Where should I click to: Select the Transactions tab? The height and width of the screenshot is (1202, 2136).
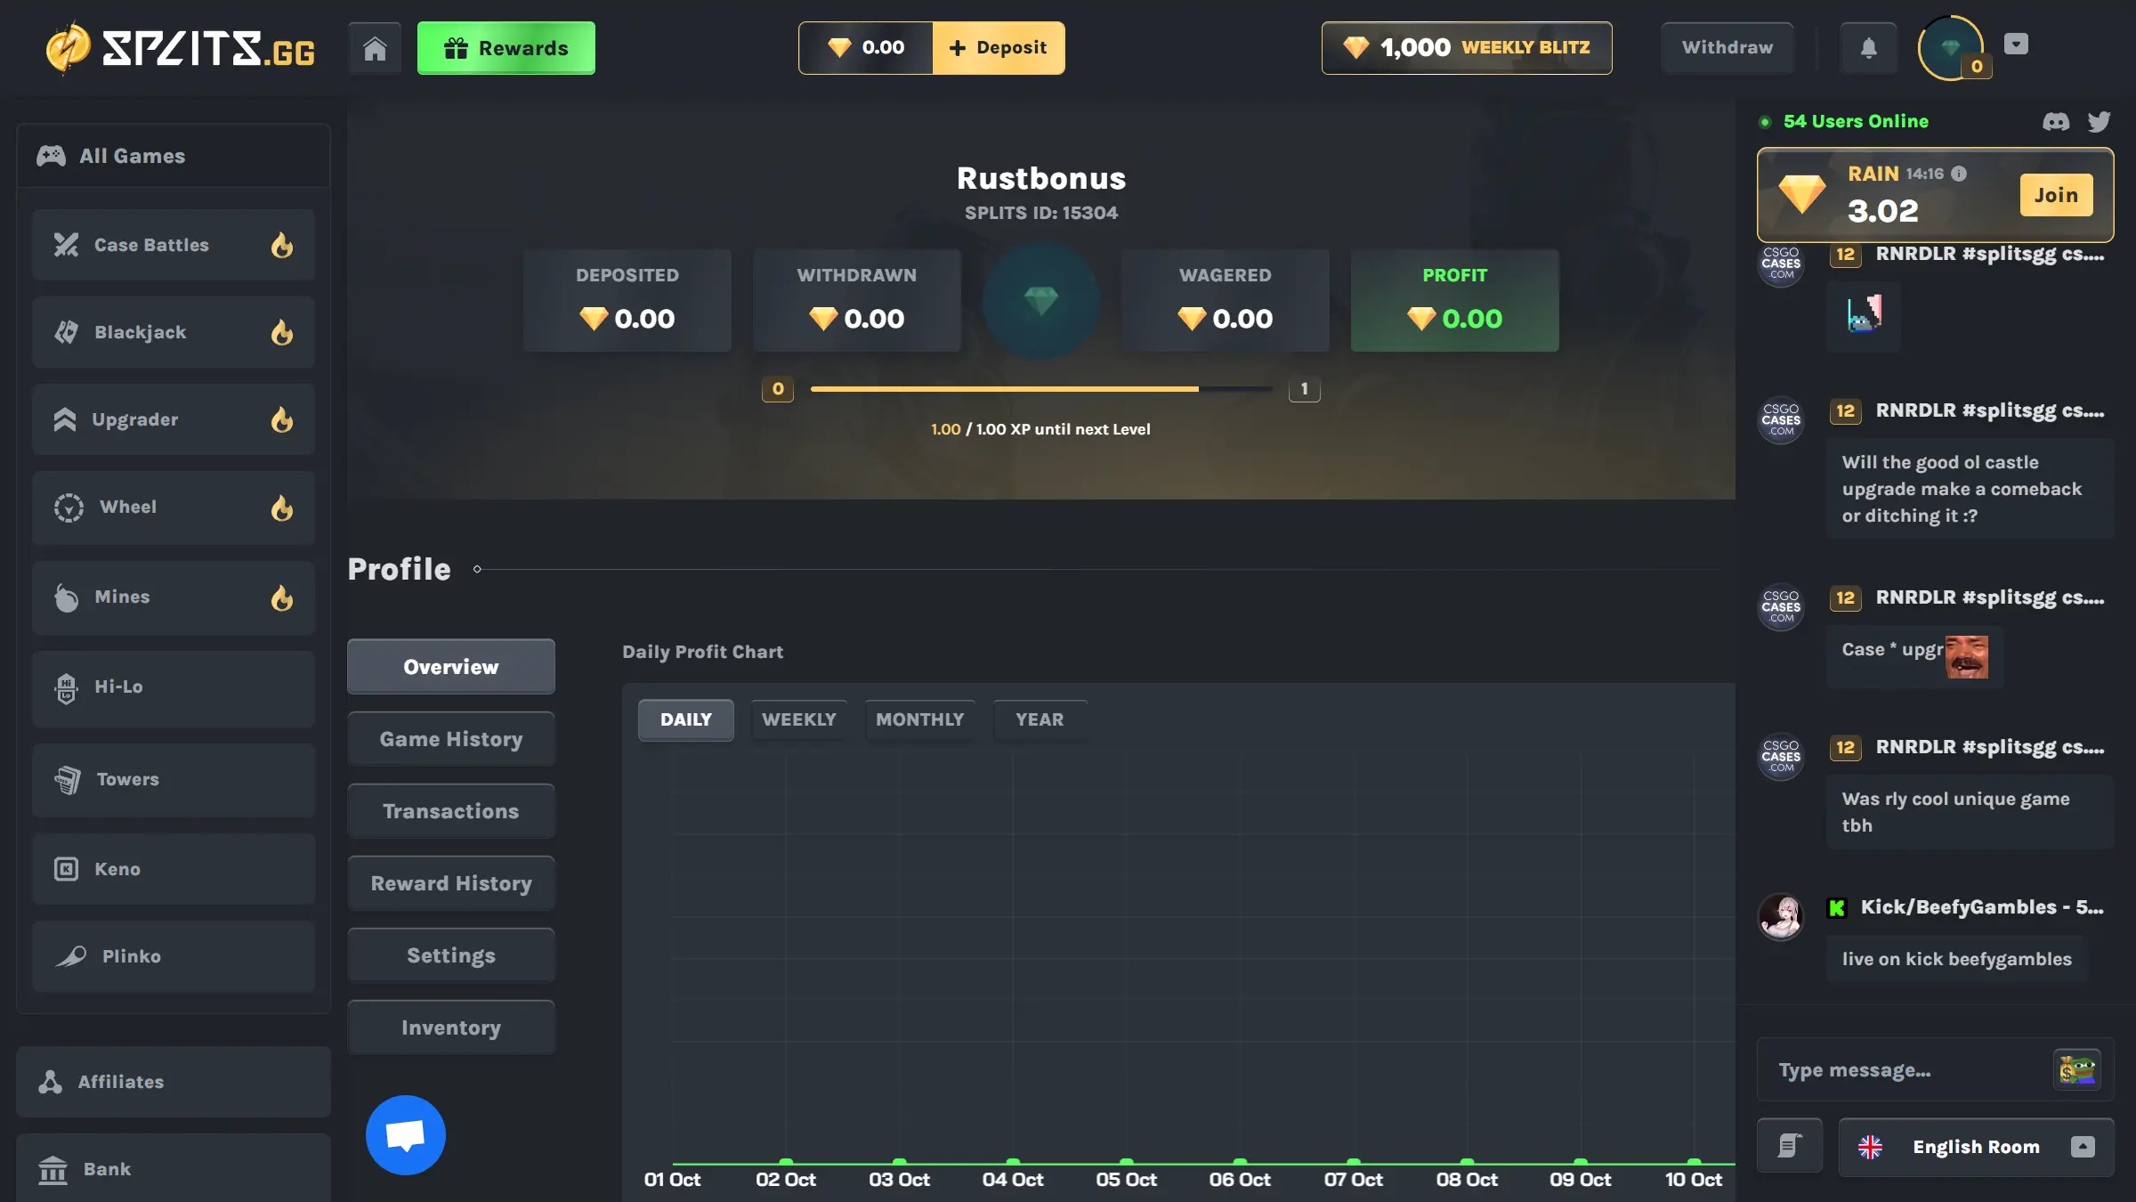pos(451,811)
